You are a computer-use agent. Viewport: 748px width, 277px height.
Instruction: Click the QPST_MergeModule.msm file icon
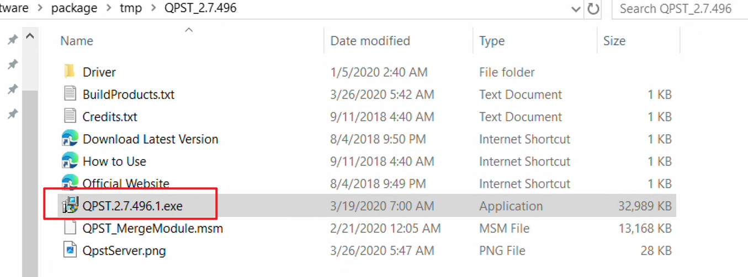tap(70, 227)
